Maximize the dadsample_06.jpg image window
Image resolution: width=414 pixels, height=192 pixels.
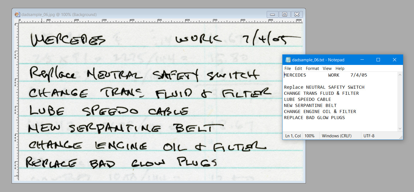click(x=285, y=14)
